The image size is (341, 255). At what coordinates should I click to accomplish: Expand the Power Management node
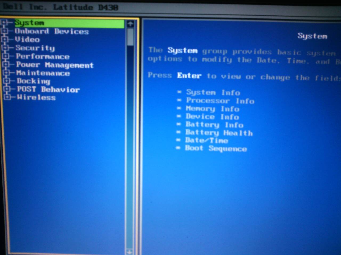(6, 64)
